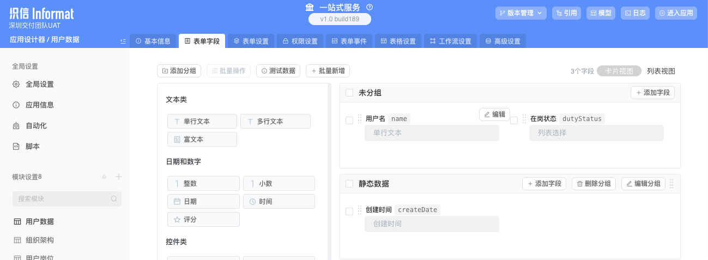
Task: Open the 工作流设置 tab
Action: 450,41
